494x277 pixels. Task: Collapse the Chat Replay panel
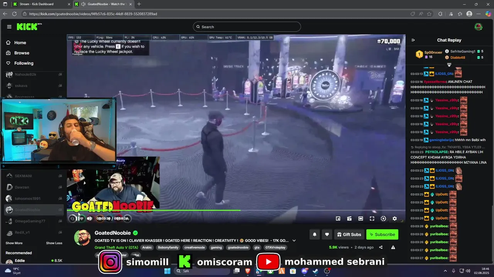(413, 40)
